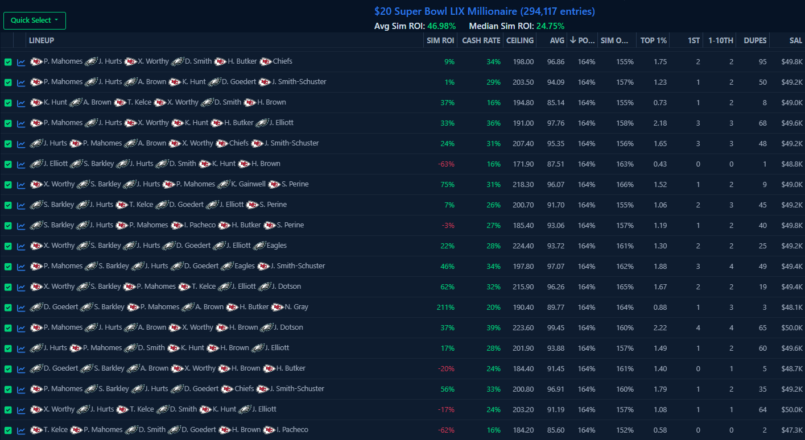Open chart icon for 194.80 ceiling lineup
The width and height of the screenshot is (805, 440).
(x=21, y=103)
